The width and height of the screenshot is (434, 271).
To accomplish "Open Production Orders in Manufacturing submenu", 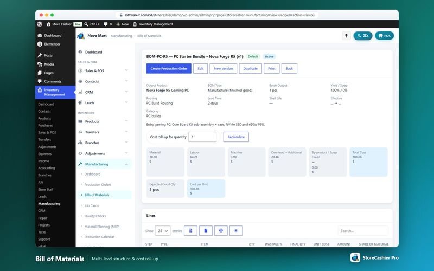I will click(x=98, y=184).
